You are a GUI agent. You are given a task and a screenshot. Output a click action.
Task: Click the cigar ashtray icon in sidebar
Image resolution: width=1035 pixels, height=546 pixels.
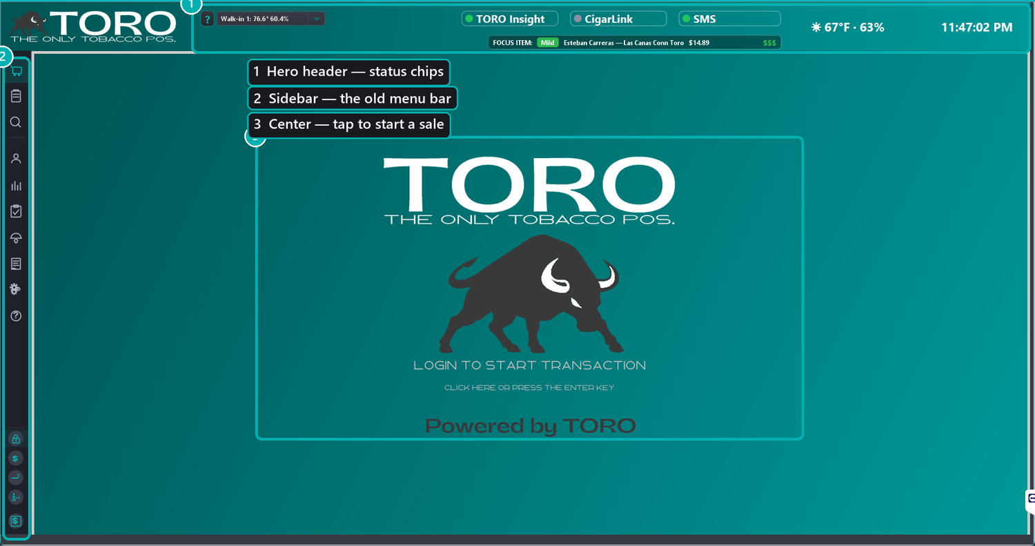[16, 478]
